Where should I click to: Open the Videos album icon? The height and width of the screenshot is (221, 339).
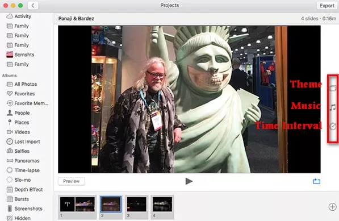[10, 132]
